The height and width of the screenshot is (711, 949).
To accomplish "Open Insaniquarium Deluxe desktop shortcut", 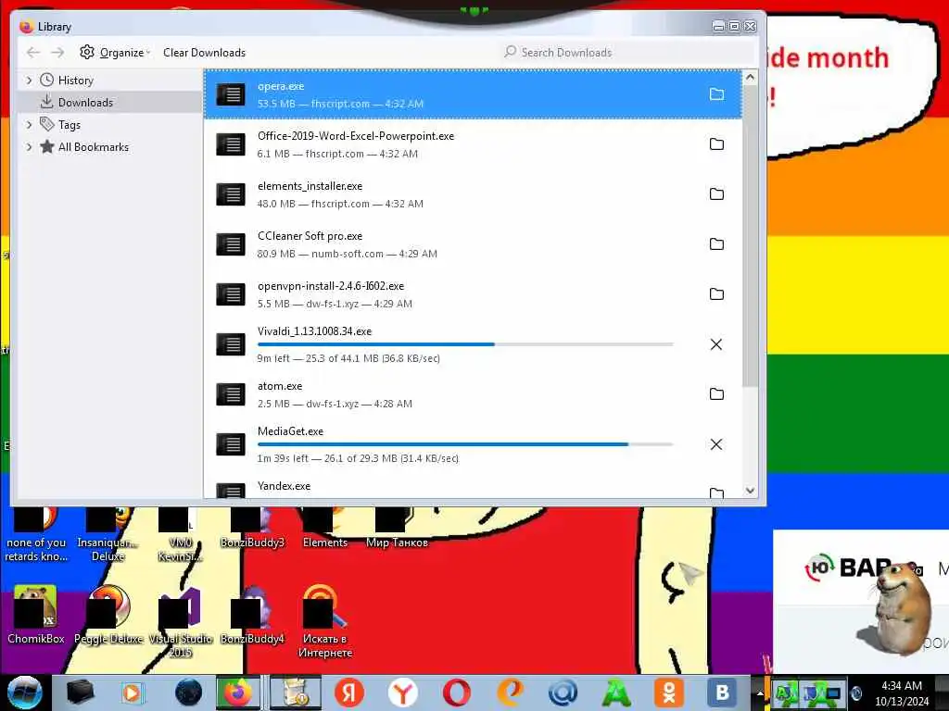I will click(x=108, y=535).
